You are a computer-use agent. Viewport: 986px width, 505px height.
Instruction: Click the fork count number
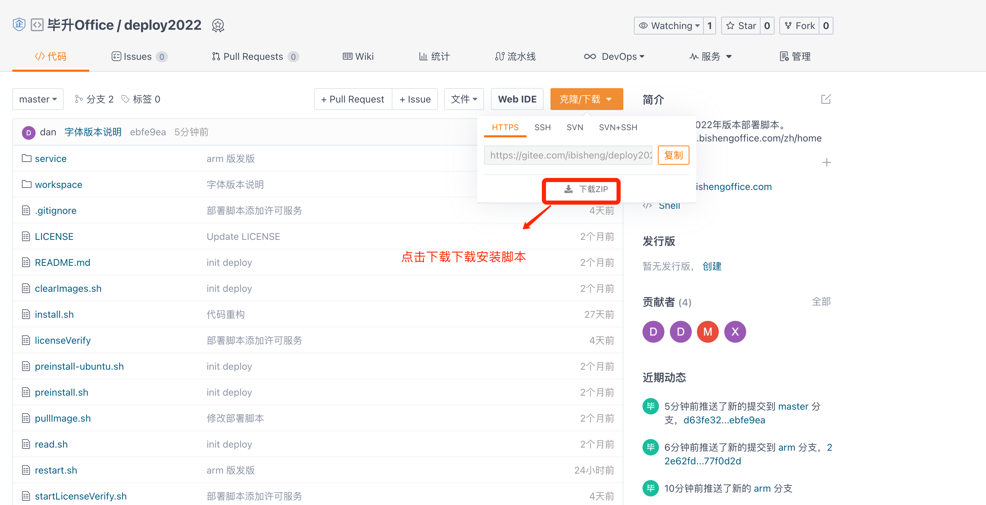826,26
